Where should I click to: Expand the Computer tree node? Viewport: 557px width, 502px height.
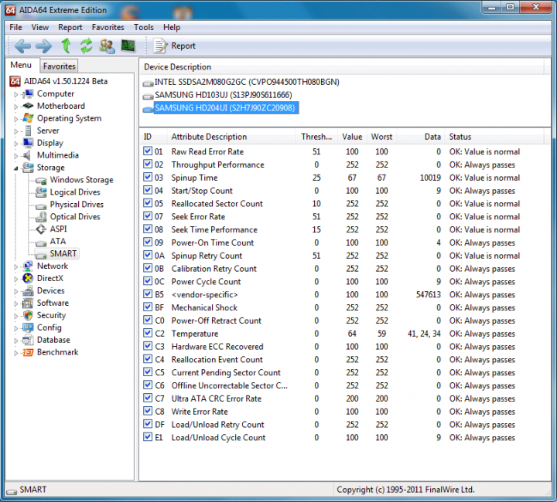tap(16, 95)
